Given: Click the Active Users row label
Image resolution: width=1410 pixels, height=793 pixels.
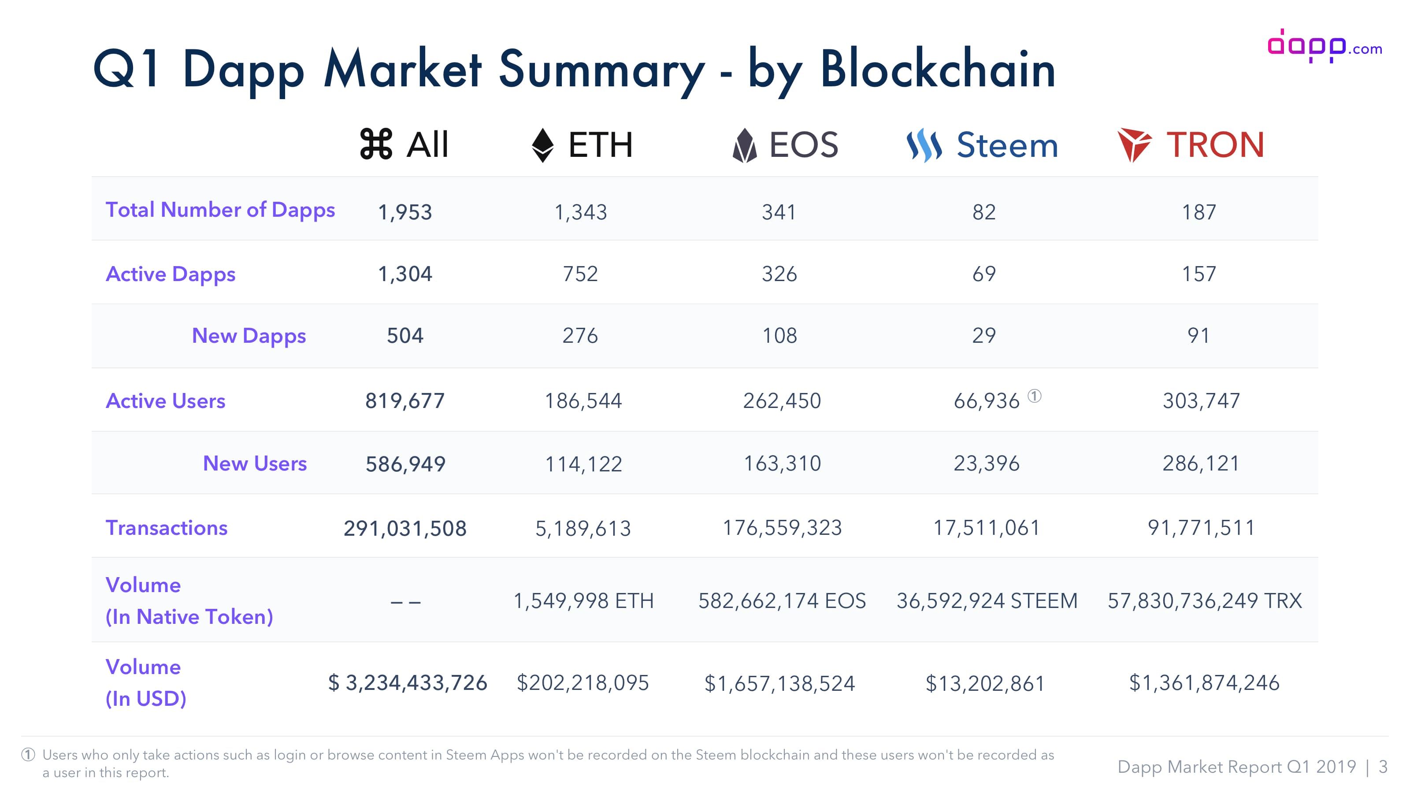Looking at the screenshot, I should click(x=165, y=401).
